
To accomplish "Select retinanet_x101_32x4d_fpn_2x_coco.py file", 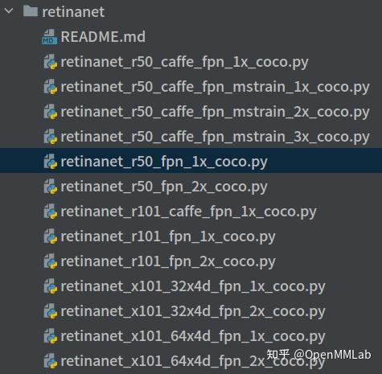I will point(193,312).
